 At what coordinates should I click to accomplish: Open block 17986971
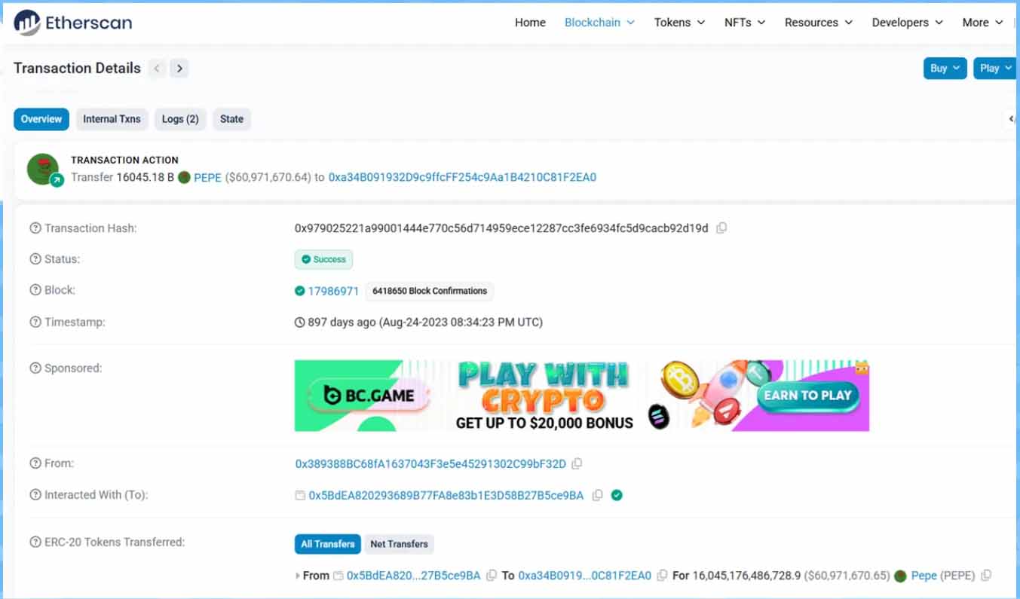333,291
